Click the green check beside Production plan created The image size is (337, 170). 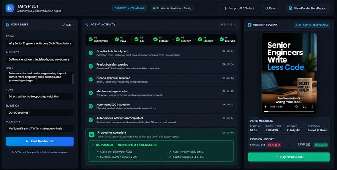(91, 66)
